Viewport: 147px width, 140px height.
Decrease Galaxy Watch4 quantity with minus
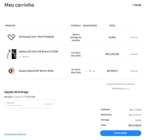(86, 71)
